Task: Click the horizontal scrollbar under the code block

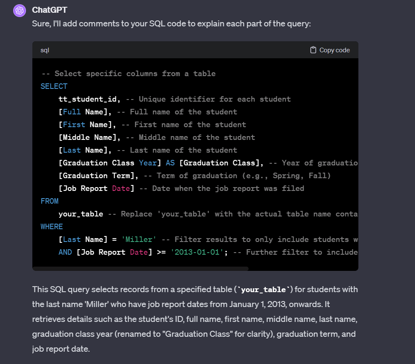Action: tap(140, 269)
